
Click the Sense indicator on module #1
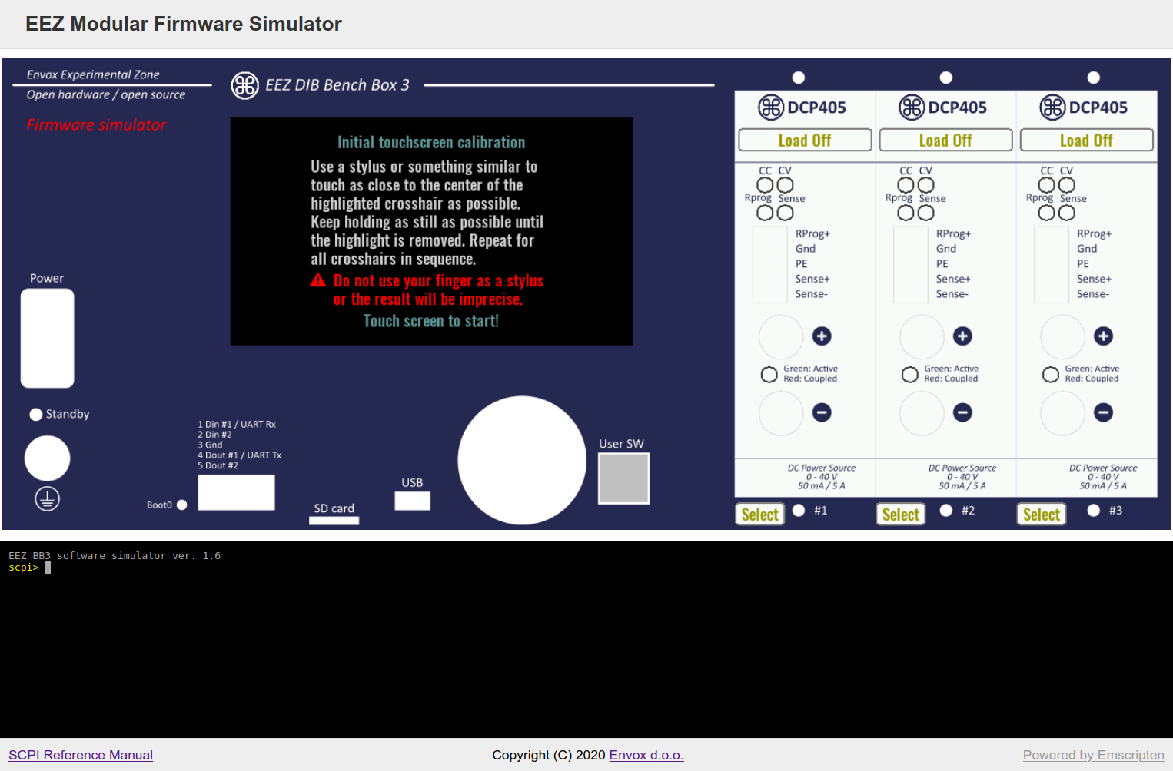pyautogui.click(x=785, y=213)
